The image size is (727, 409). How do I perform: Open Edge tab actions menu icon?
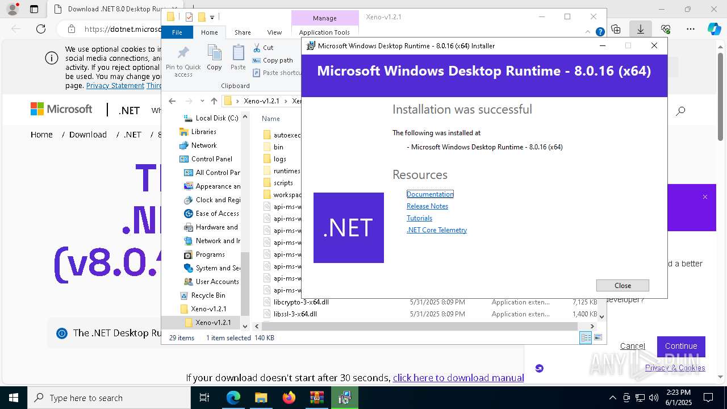click(x=34, y=9)
